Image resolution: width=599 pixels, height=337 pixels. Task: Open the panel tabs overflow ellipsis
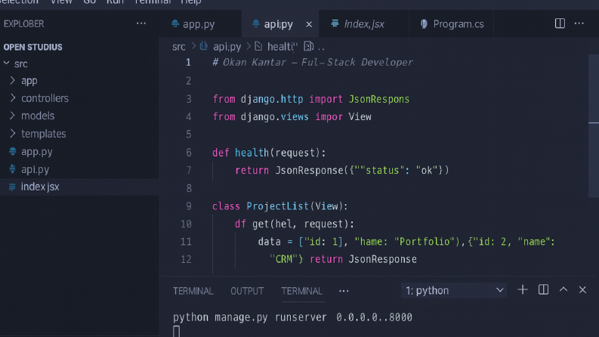point(344,291)
